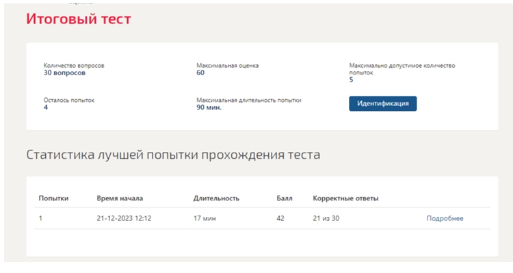
Task: Click the score value 42
Action: (x=280, y=218)
